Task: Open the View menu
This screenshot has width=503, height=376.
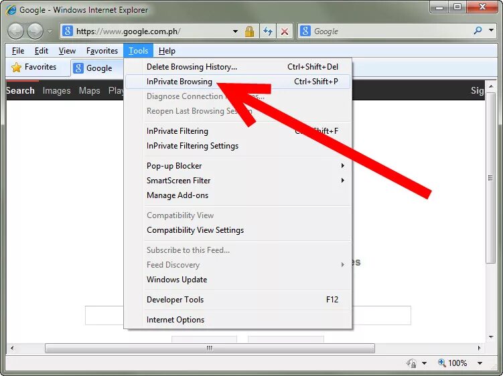Action: 67,51
